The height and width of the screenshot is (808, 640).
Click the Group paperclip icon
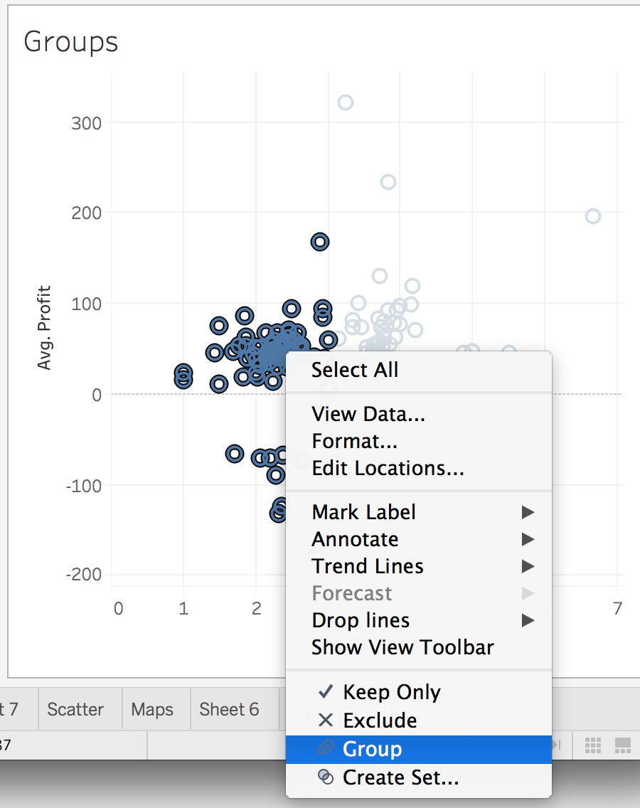tap(325, 749)
